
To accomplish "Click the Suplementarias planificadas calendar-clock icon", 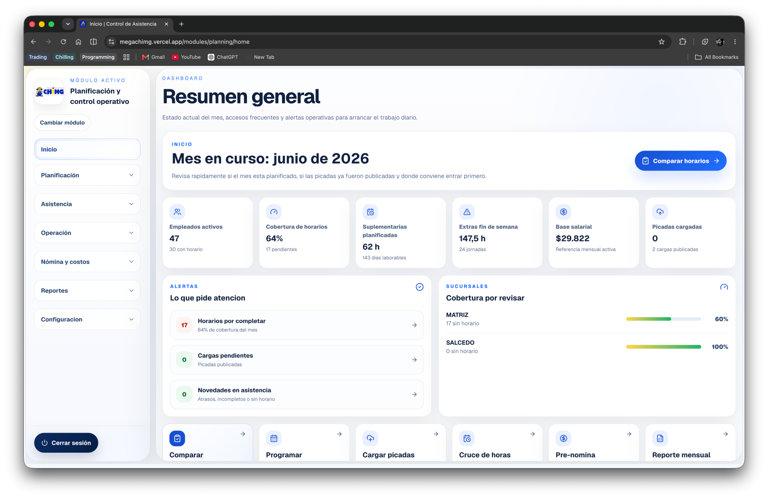I will pos(370,212).
